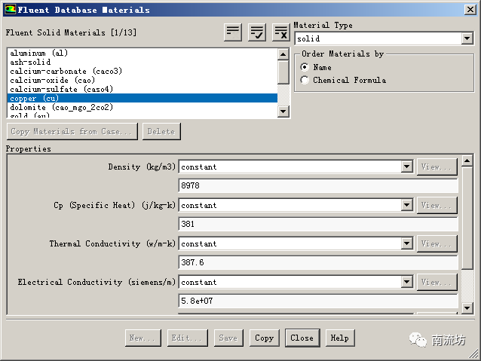Close the Fluent Database Materials dialog with X

click(470, 10)
